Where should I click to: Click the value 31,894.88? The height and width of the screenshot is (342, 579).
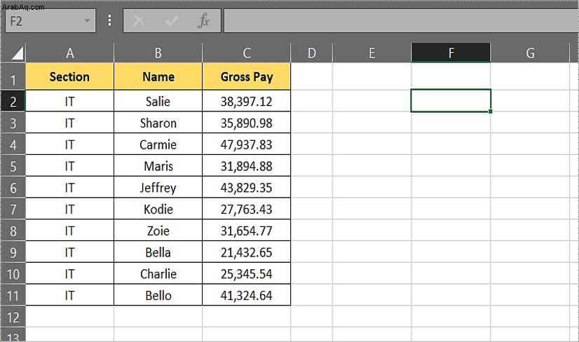[x=246, y=166]
